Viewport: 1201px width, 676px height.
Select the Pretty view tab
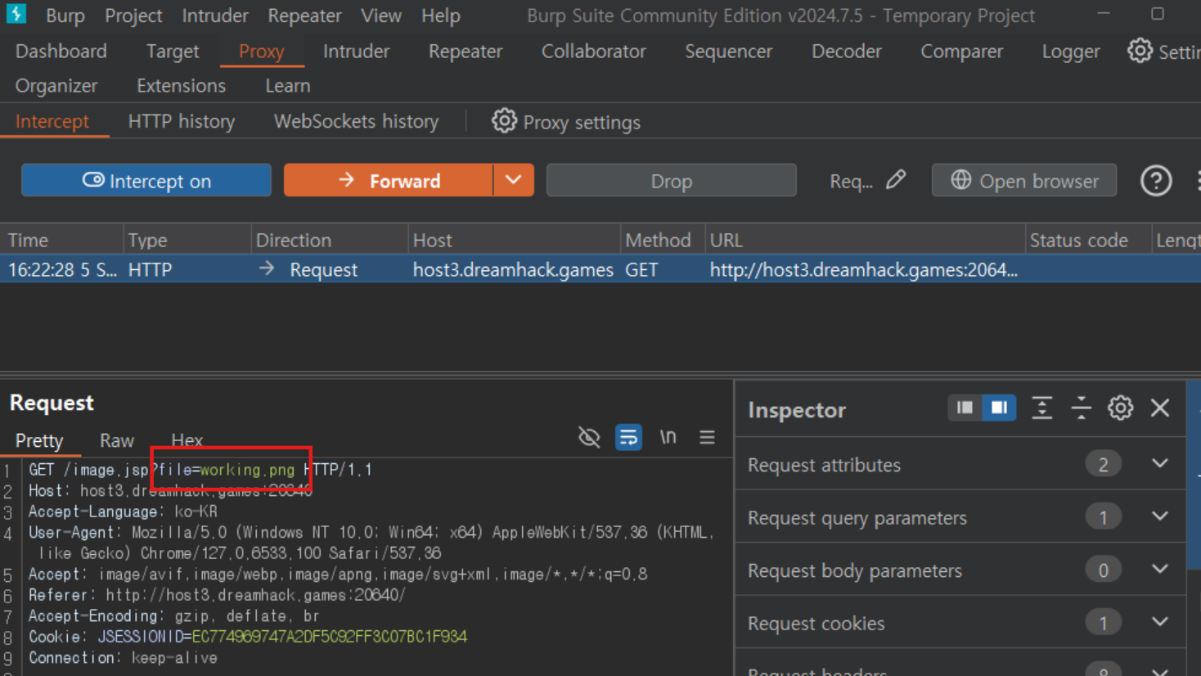pos(39,440)
